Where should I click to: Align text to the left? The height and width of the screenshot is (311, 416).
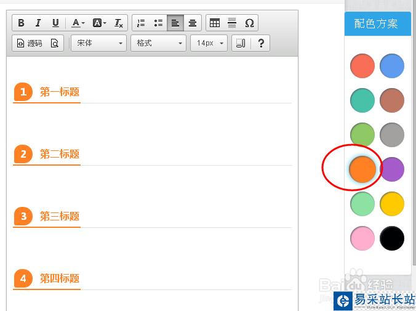175,23
